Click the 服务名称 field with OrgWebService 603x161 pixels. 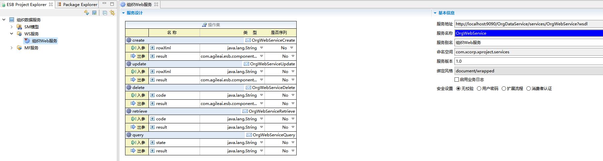[529, 33]
